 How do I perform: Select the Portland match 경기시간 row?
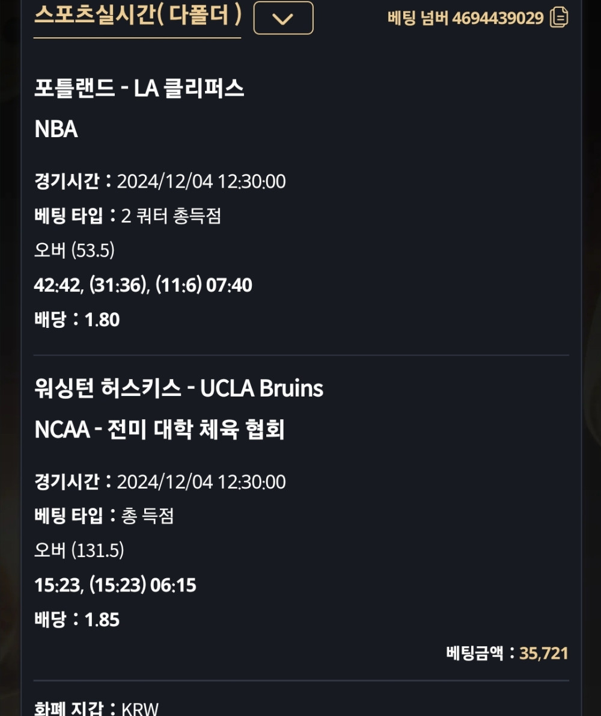click(x=160, y=181)
